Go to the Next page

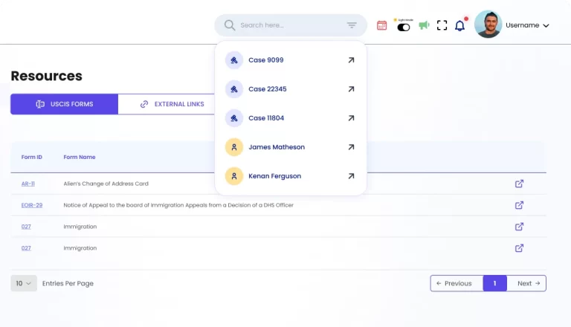tap(529, 283)
